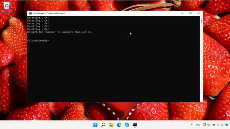Open Microsoft Edge from the taskbar

pyautogui.click(x=119, y=125)
